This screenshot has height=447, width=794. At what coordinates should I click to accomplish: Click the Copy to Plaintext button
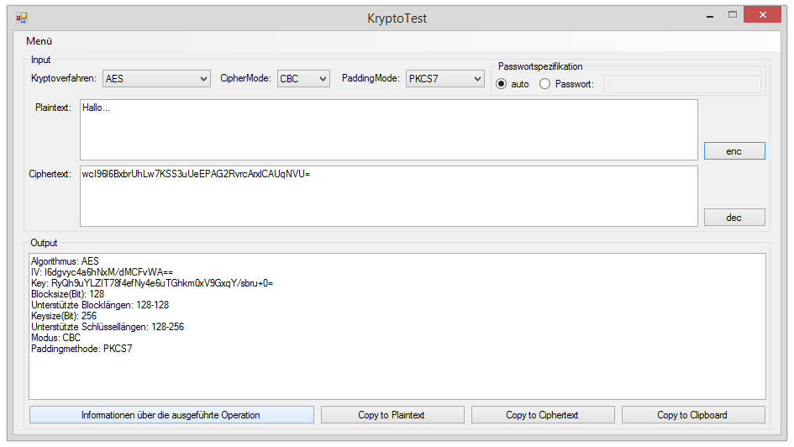(x=392, y=415)
